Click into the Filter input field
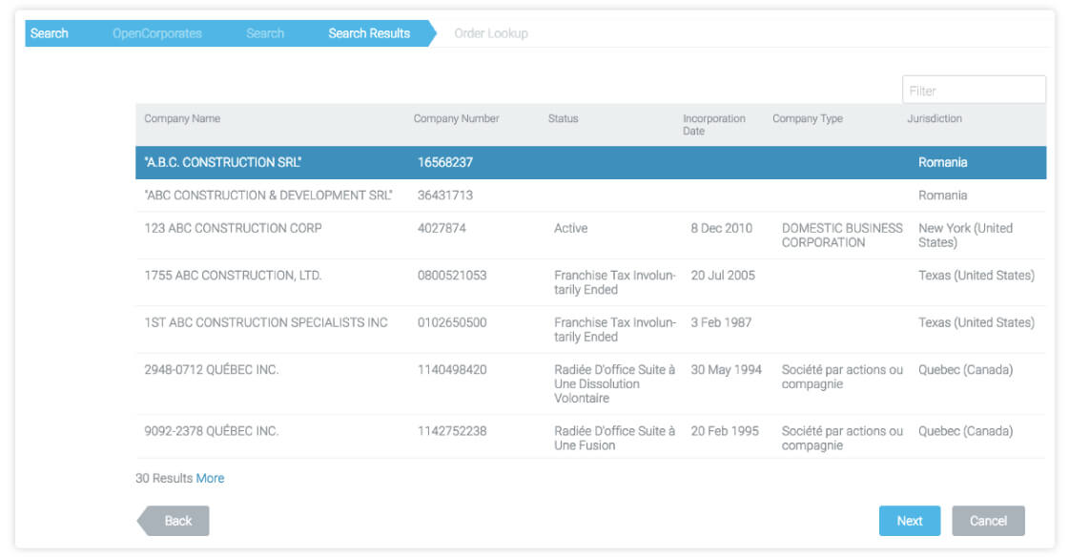This screenshot has height=557, width=1069. point(974,90)
